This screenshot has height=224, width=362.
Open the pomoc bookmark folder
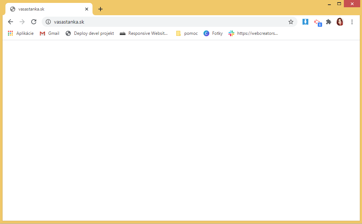click(x=187, y=33)
